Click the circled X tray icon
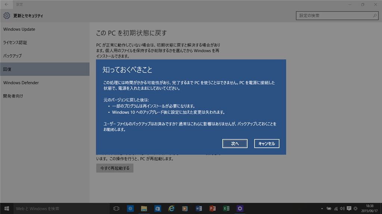This screenshot has width=382, height=214. pyautogui.click(x=356, y=208)
